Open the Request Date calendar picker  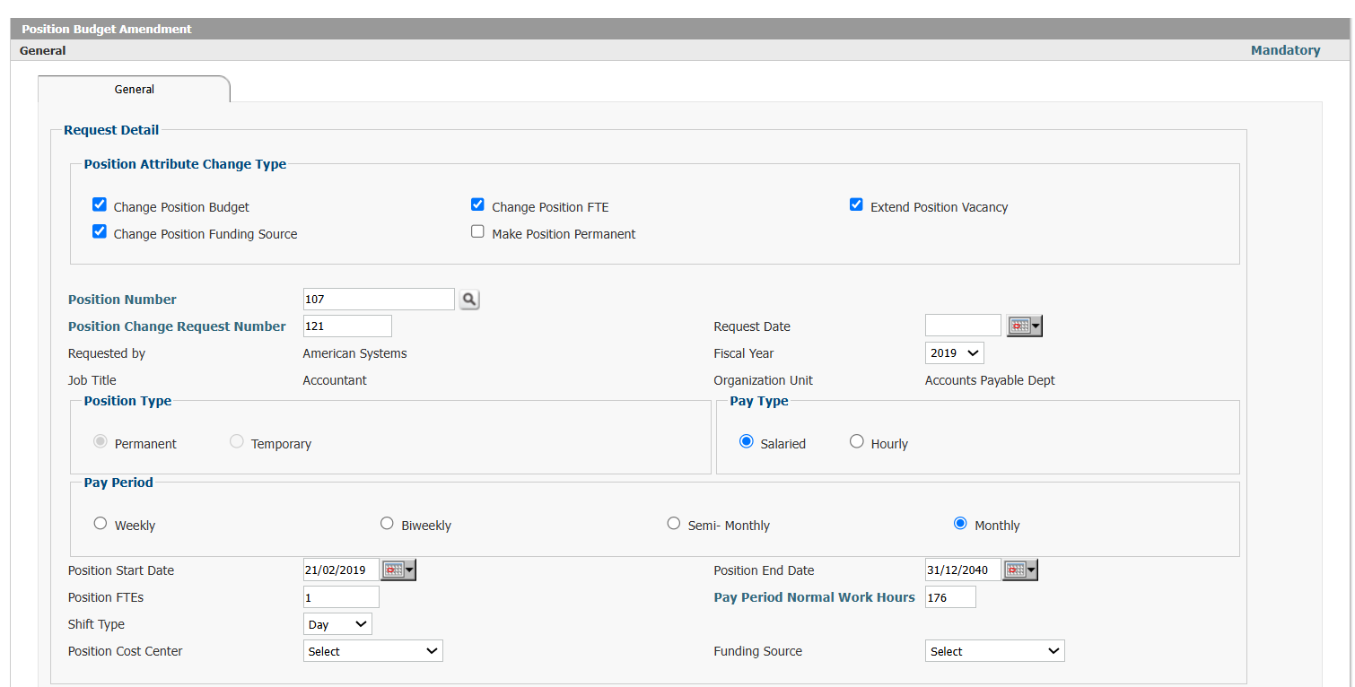(x=1018, y=325)
